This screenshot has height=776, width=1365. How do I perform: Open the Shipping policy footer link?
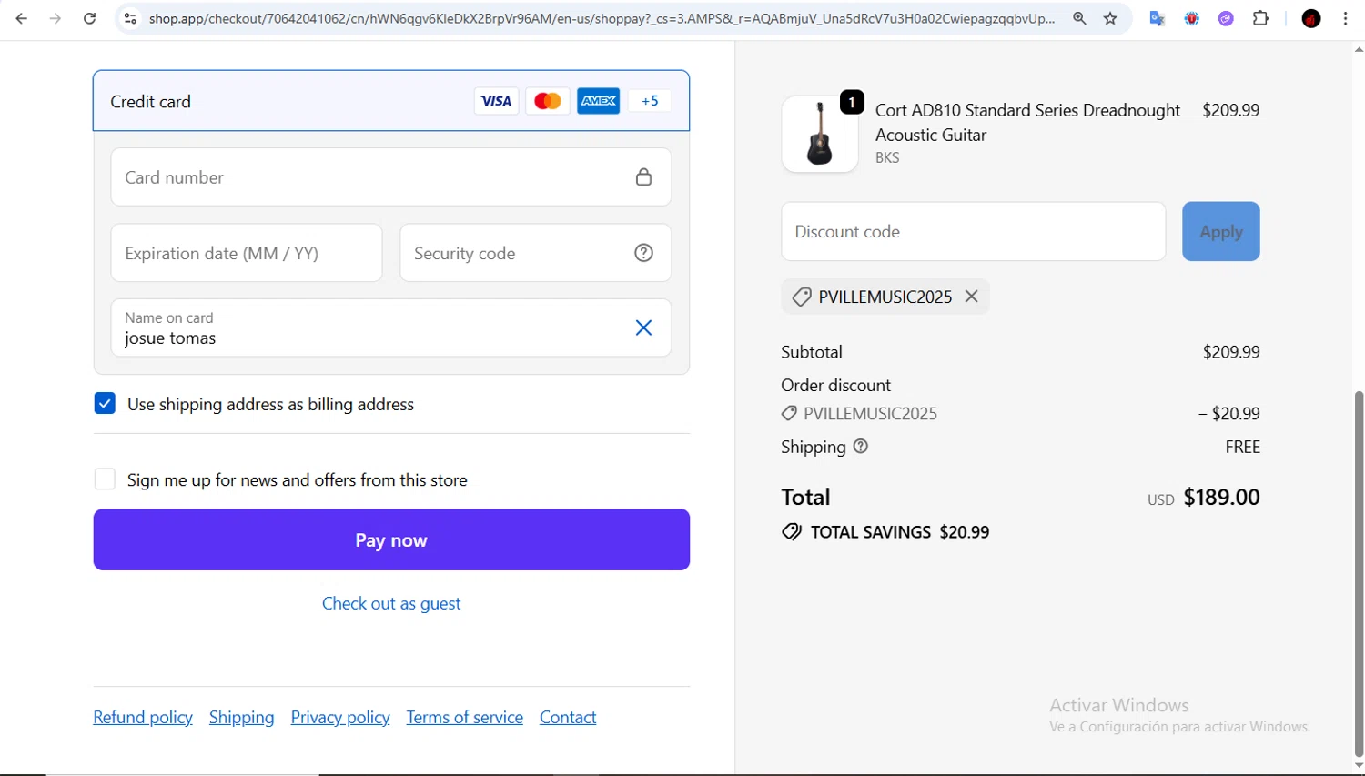tap(241, 717)
